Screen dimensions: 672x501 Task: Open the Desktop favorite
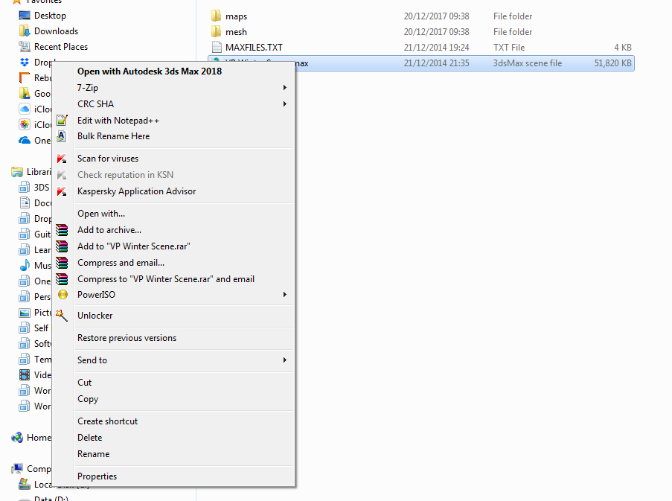click(50, 16)
